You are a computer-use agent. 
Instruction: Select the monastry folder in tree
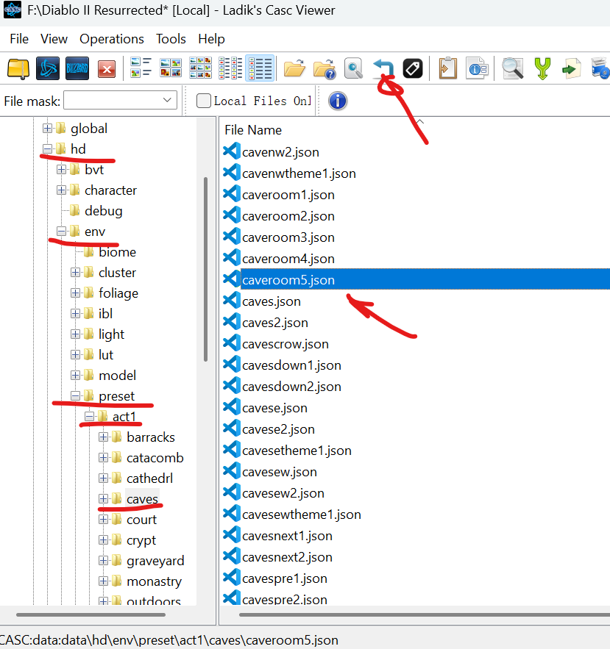tap(155, 581)
